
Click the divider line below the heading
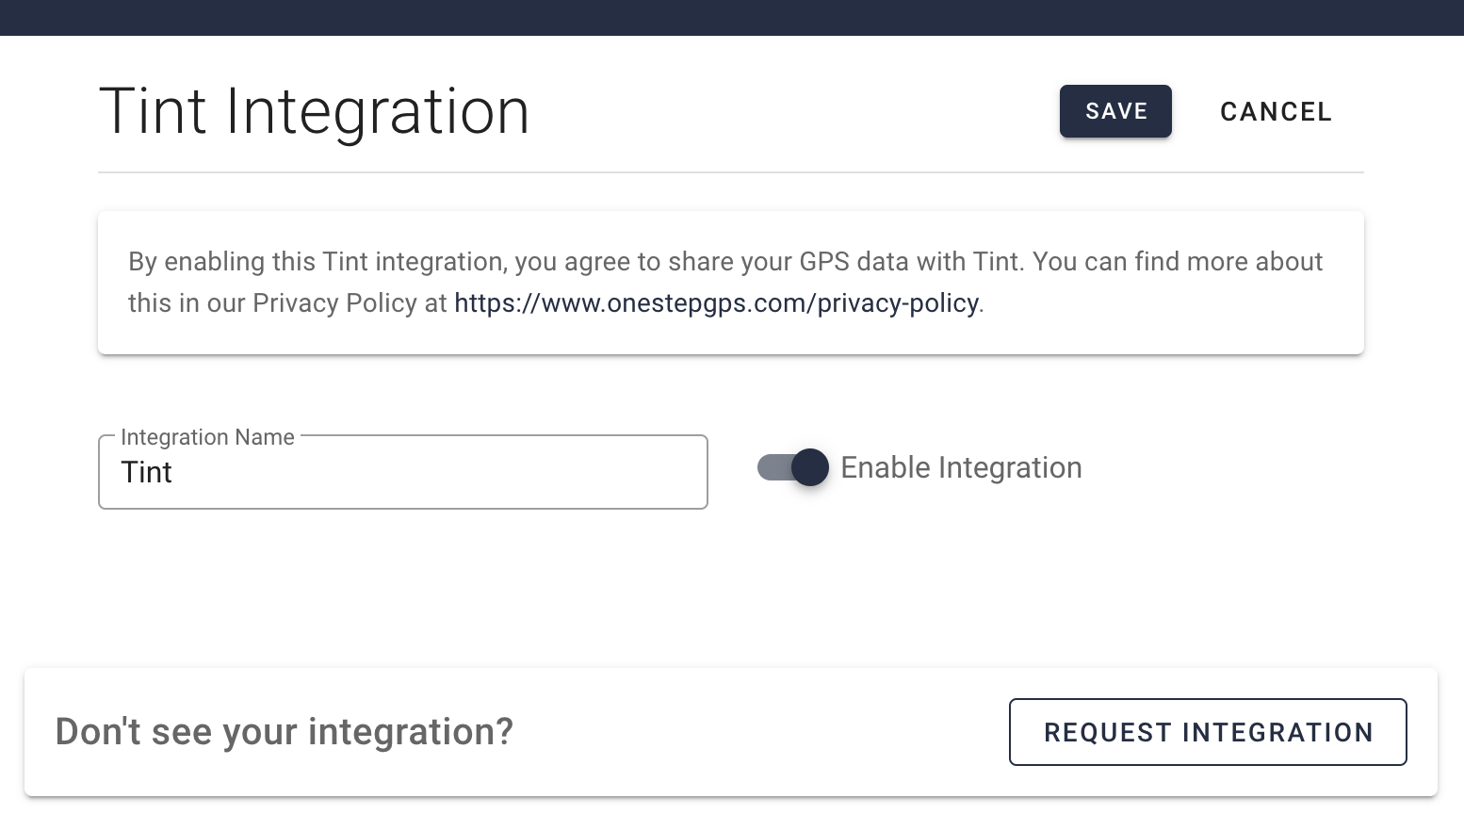[x=730, y=172]
